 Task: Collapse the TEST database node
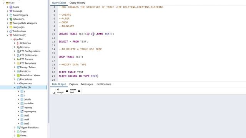point(3,3)
